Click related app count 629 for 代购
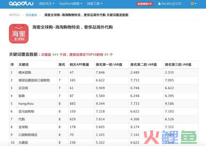 [73, 119]
